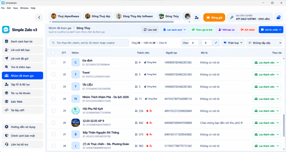
Task: Expand Lưu thành viên for Gia đình
Action: pos(266,63)
